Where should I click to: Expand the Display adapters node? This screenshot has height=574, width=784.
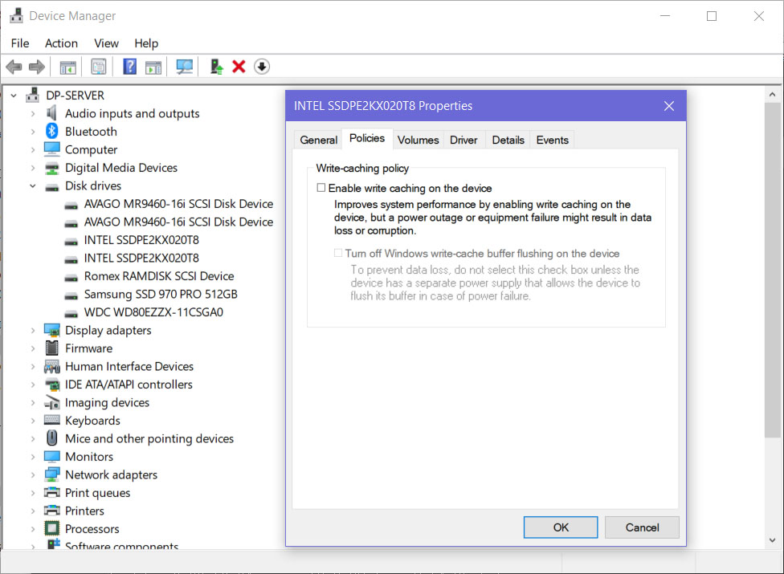pyautogui.click(x=32, y=330)
